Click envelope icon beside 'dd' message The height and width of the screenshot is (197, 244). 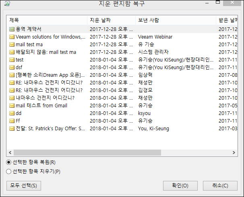(x=12, y=113)
